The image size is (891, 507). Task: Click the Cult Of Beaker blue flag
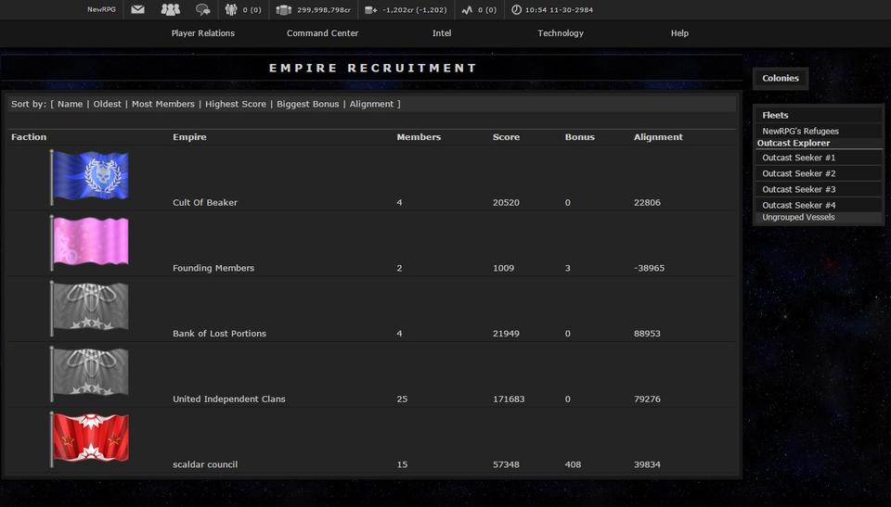(90, 176)
